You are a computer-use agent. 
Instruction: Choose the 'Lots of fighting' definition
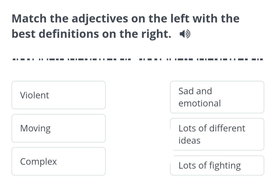coord(217,166)
